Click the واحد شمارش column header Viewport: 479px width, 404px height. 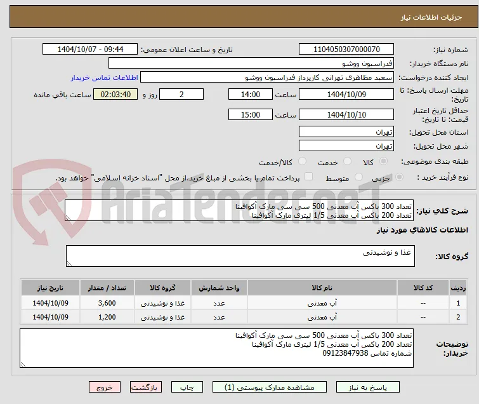(x=220, y=288)
